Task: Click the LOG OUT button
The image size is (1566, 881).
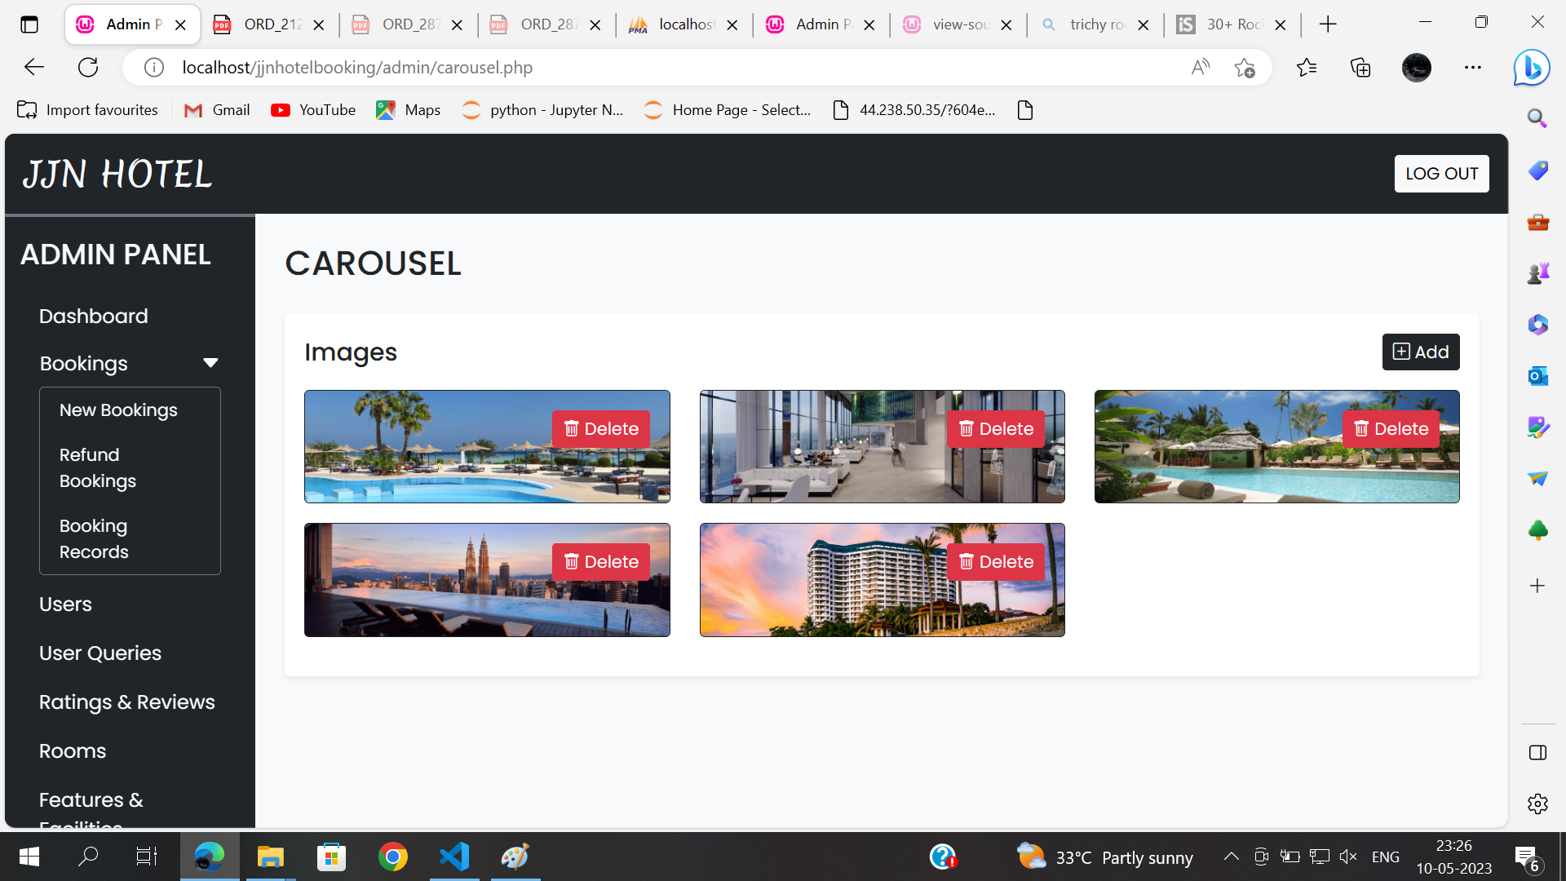Action: pyautogui.click(x=1441, y=173)
